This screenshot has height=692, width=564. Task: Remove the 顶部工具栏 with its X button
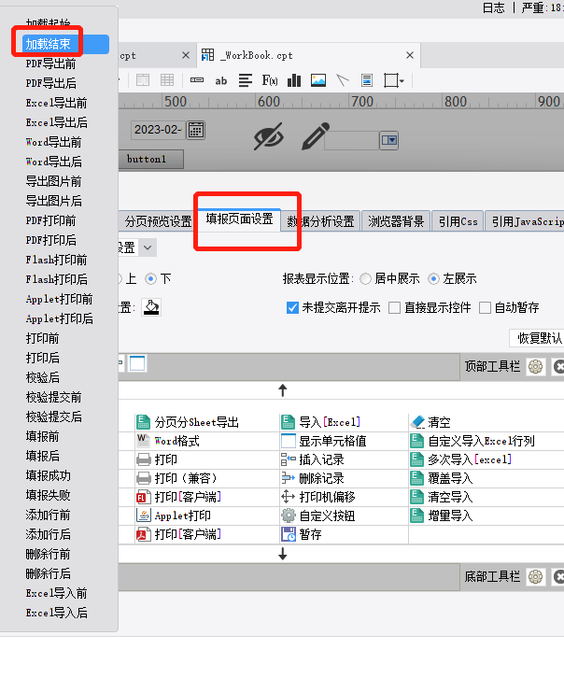(x=558, y=367)
